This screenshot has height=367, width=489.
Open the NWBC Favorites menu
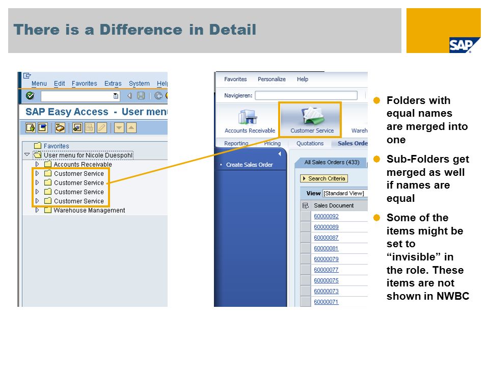(x=235, y=80)
